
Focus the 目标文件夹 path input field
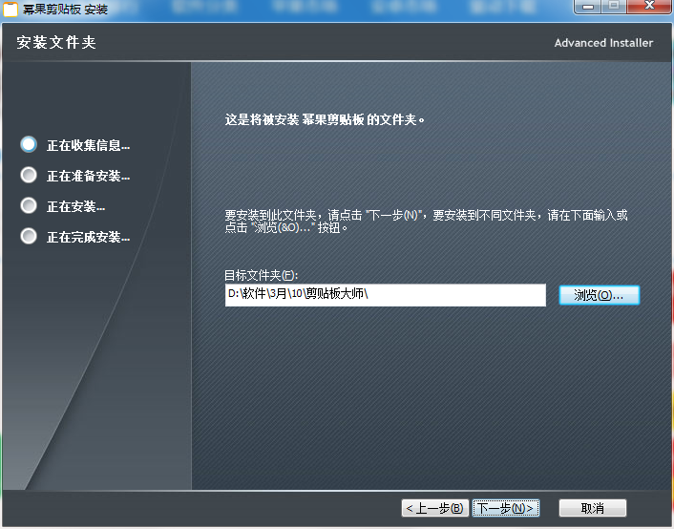point(385,295)
